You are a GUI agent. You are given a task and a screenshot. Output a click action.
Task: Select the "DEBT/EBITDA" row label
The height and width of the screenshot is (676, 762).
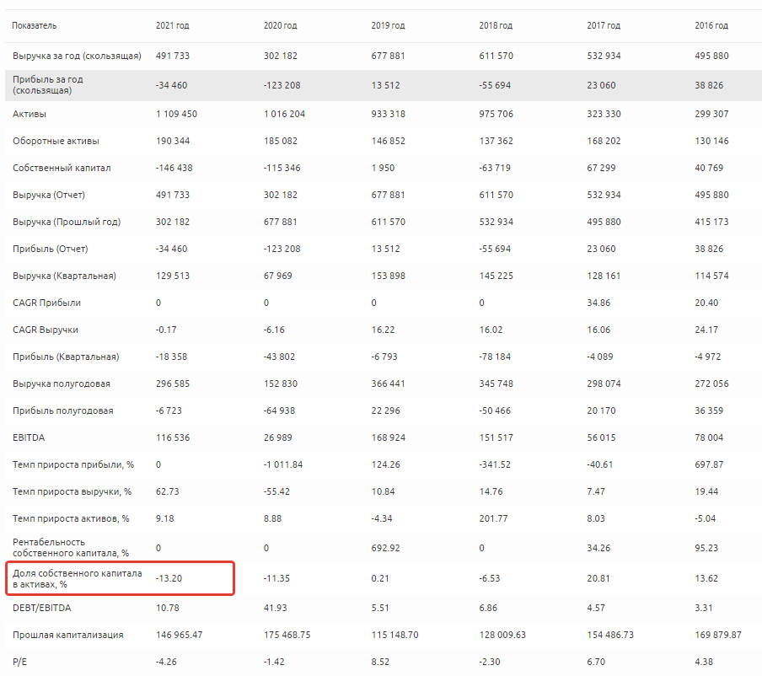40,607
